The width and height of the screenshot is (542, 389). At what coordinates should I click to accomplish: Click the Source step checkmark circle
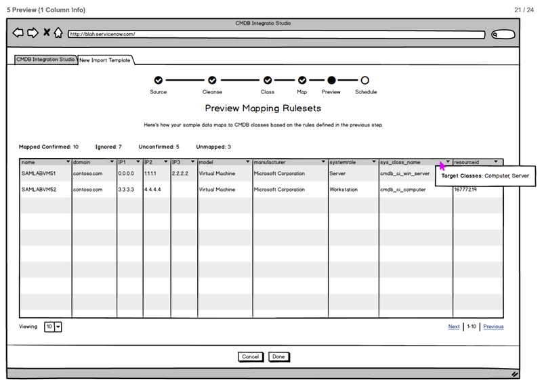159,80
